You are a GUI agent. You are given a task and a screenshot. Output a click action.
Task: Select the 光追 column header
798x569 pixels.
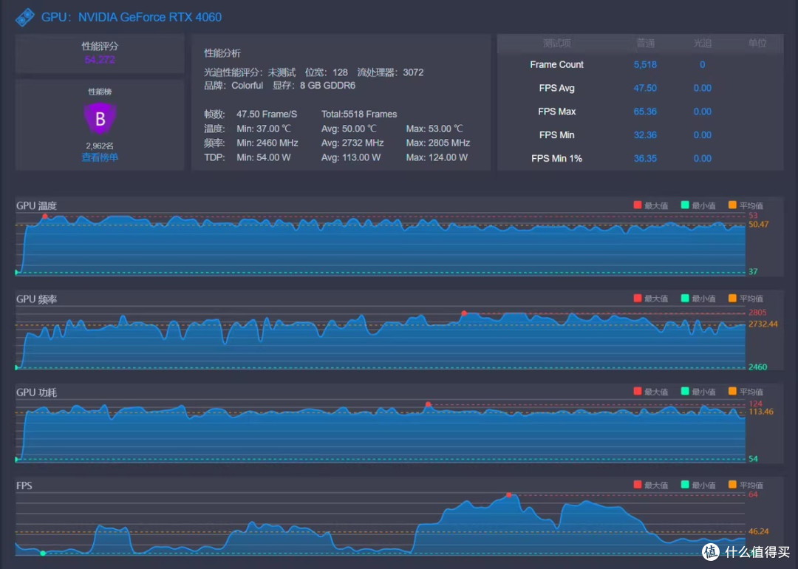tap(703, 44)
